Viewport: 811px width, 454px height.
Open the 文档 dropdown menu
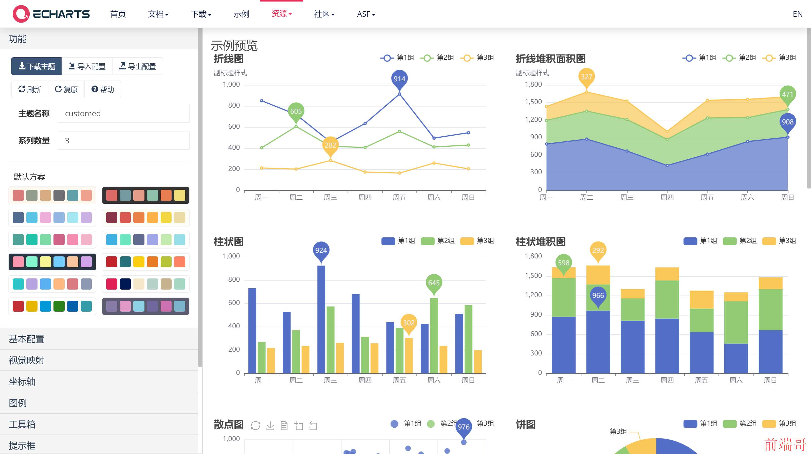coord(158,14)
